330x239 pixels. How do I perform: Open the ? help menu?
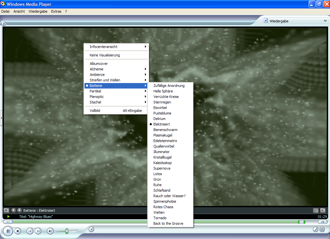pos(66,11)
